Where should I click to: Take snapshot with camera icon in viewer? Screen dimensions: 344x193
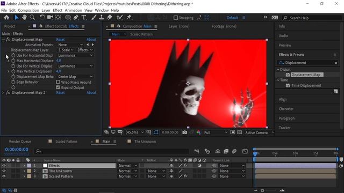pos(185,132)
